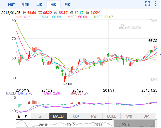
Task: Click the black down arrow near indicator bar
Action: [26, 116]
